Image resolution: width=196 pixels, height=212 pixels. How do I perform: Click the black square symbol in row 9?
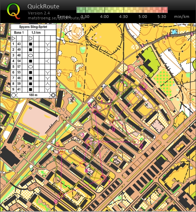31,89
